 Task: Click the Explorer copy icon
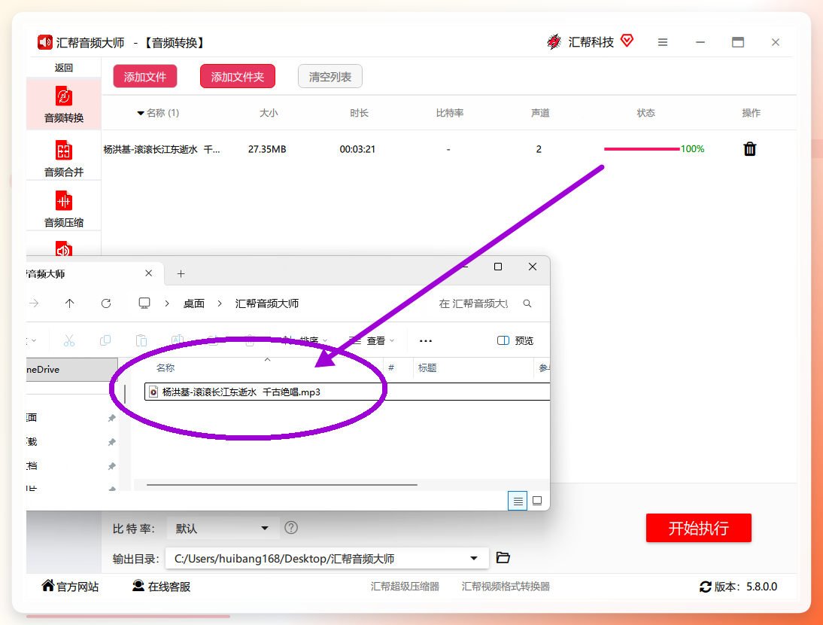(105, 340)
